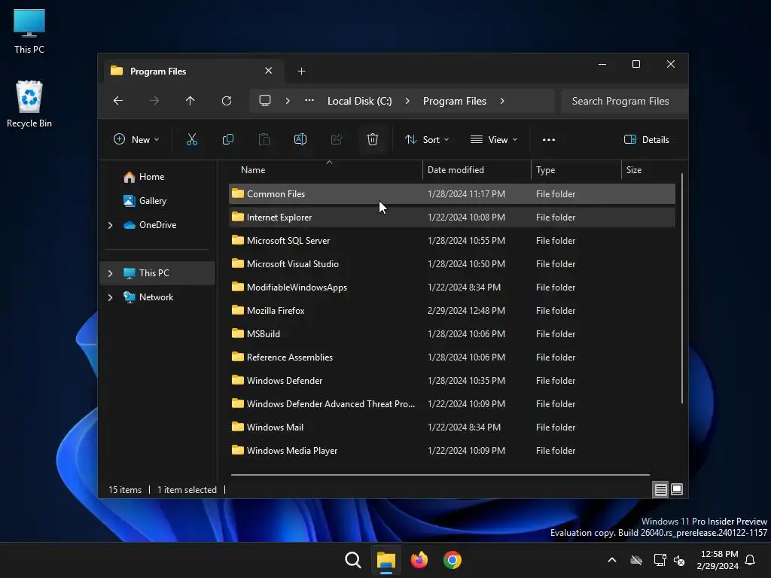Viewport: 771px width, 578px height.
Task: Click the PC monitor icon in address bar
Action: [x=265, y=101]
